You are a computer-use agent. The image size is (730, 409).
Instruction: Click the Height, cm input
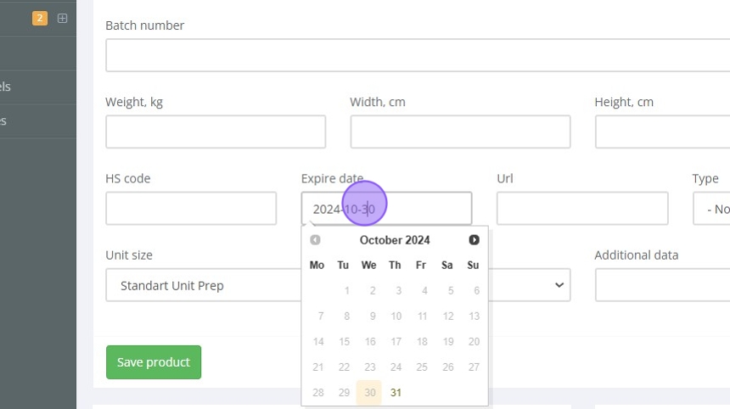(662, 132)
